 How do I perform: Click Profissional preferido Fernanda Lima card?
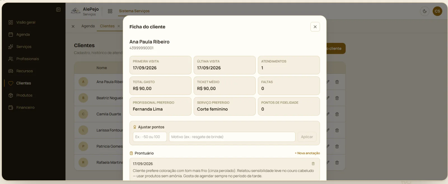(x=160, y=106)
